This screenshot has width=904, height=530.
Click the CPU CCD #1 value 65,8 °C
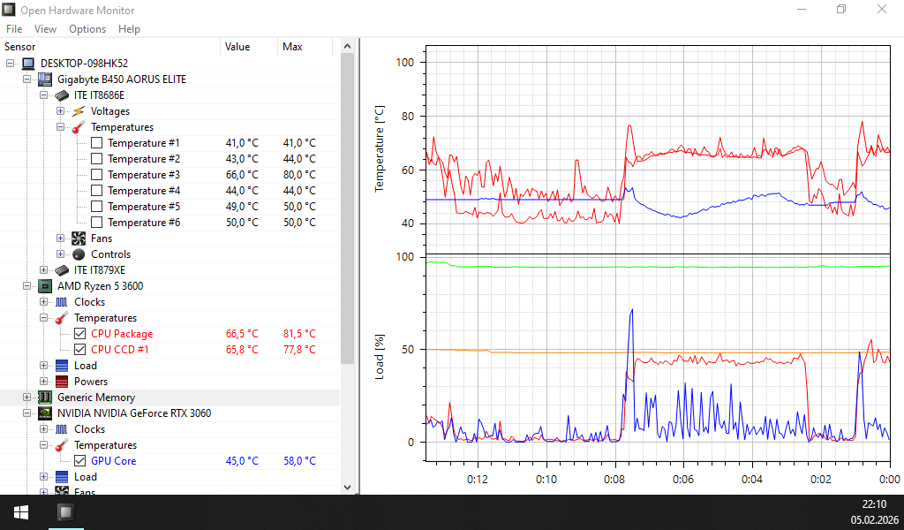(x=242, y=350)
